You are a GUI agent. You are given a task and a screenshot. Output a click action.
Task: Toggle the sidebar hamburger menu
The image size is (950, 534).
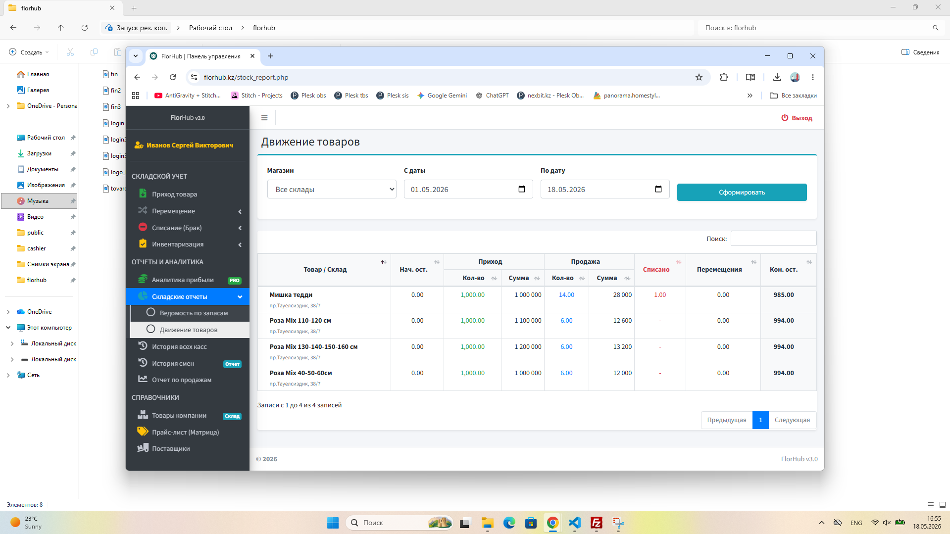[x=264, y=118]
